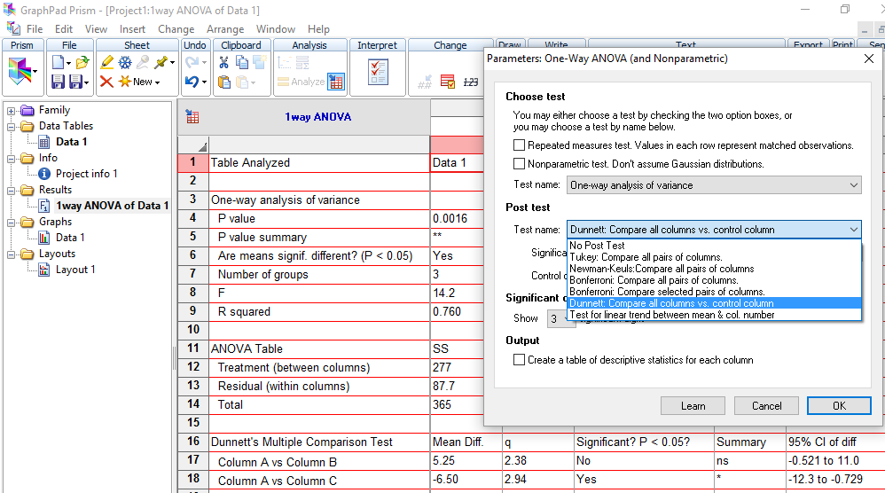This screenshot has width=885, height=493.
Task: Click the select-all corner of results table
Action: click(193, 145)
